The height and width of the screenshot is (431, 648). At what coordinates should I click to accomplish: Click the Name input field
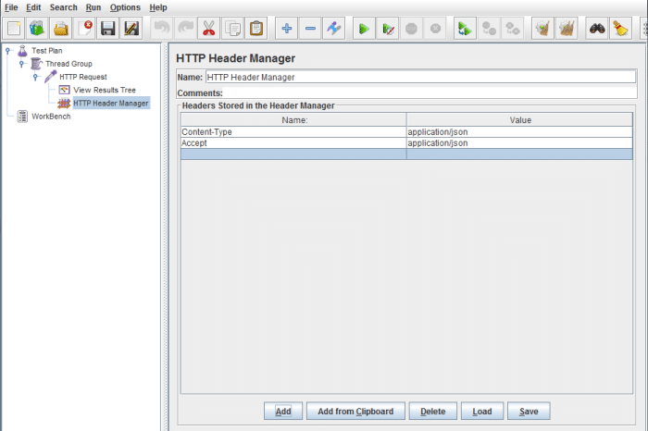pyautogui.click(x=420, y=77)
